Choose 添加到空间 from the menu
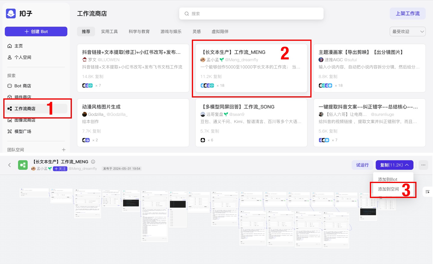Viewport: 433px width, 264px height. tap(388, 189)
